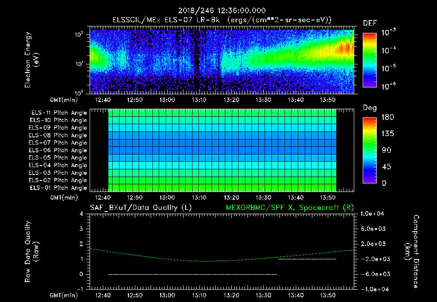Click the DEF label above the top color bar
Image resolution: width=437 pixels, height=302 pixels.
tap(370, 23)
